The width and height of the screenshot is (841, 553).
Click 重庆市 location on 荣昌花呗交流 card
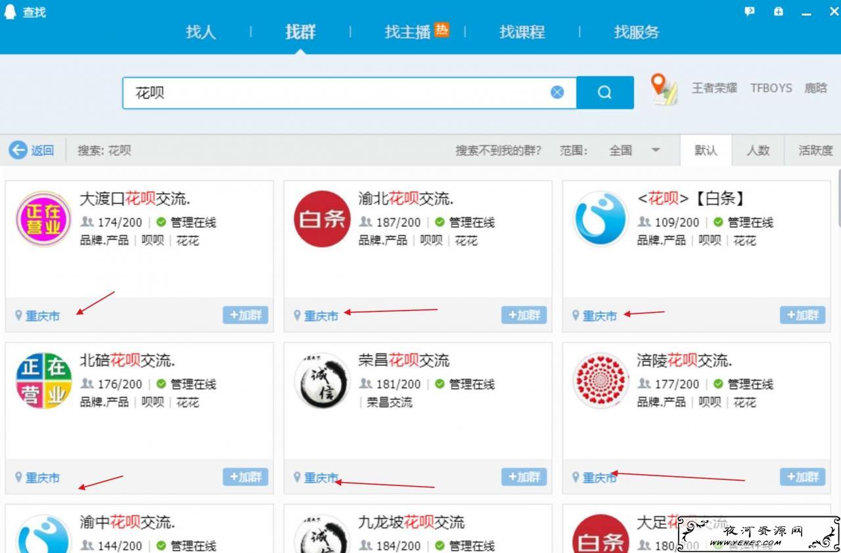pos(321,478)
